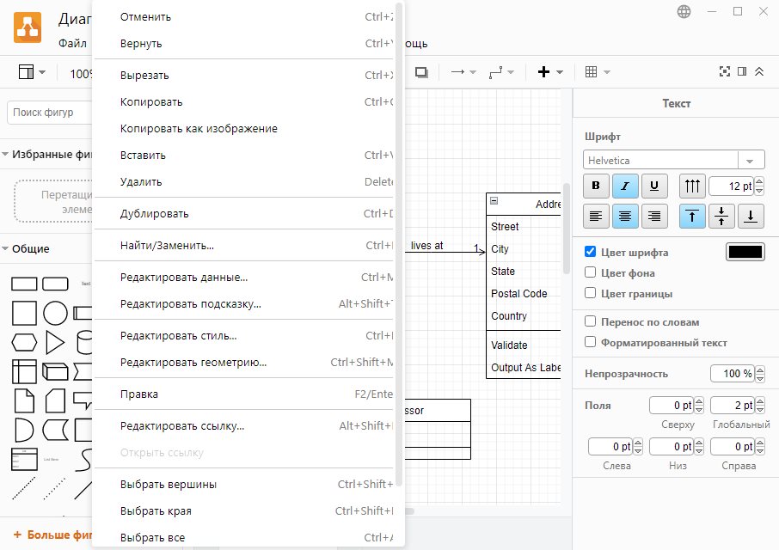Pick the circle shape from Общие
779x550 pixels.
click(55, 314)
